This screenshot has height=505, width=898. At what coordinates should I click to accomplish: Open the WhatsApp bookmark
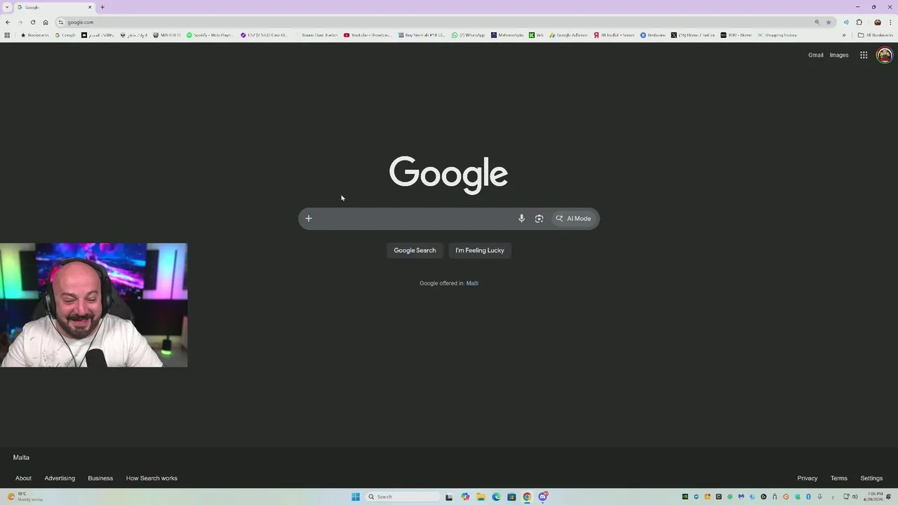[468, 35]
